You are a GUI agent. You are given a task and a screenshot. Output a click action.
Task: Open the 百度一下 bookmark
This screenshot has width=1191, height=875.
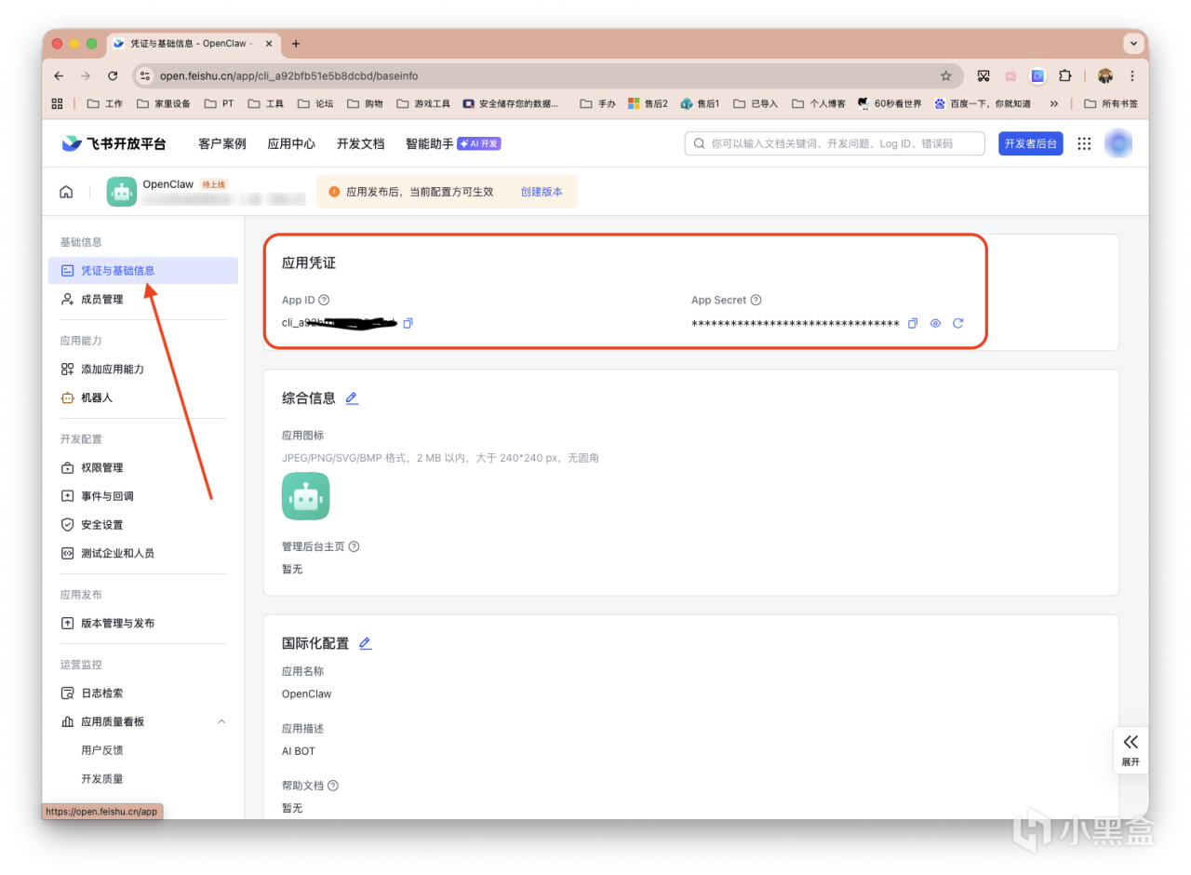(x=983, y=103)
